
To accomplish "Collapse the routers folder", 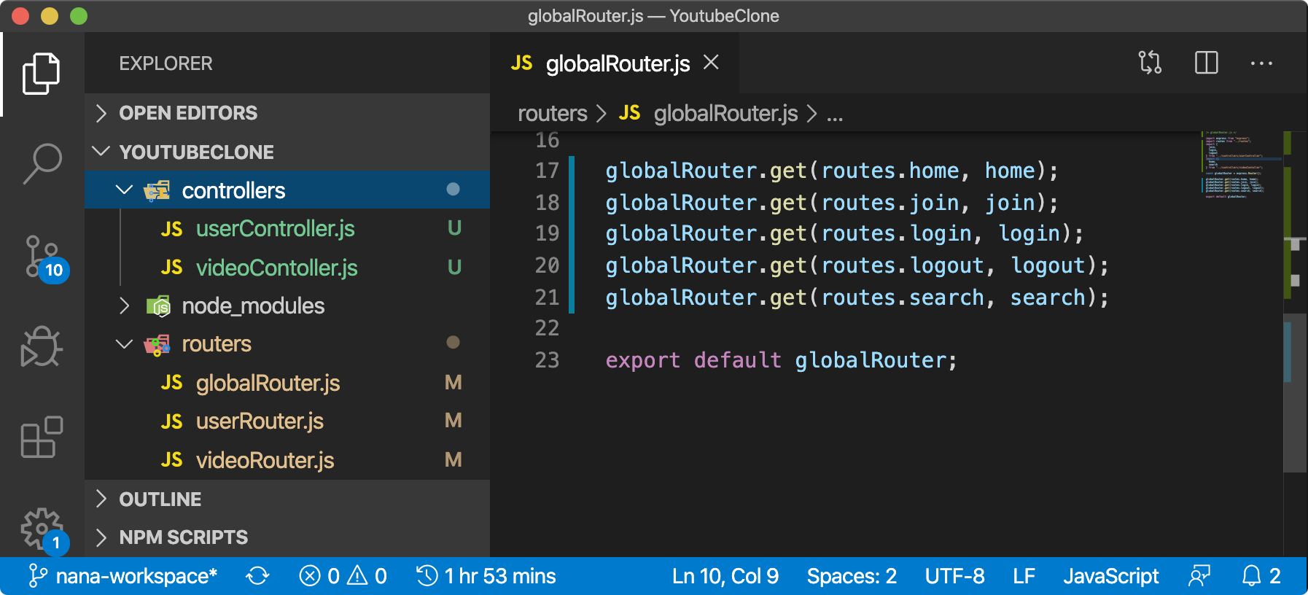I will click(x=287, y=343).
